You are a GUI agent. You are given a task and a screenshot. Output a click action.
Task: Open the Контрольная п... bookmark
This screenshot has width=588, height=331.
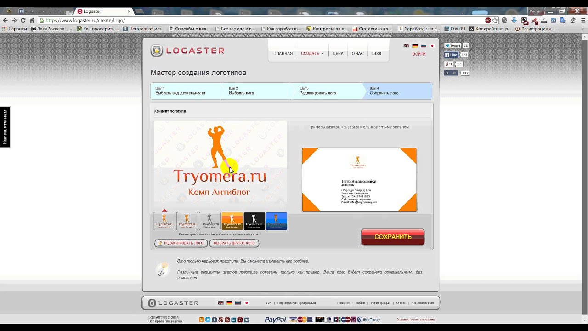pos(327,29)
